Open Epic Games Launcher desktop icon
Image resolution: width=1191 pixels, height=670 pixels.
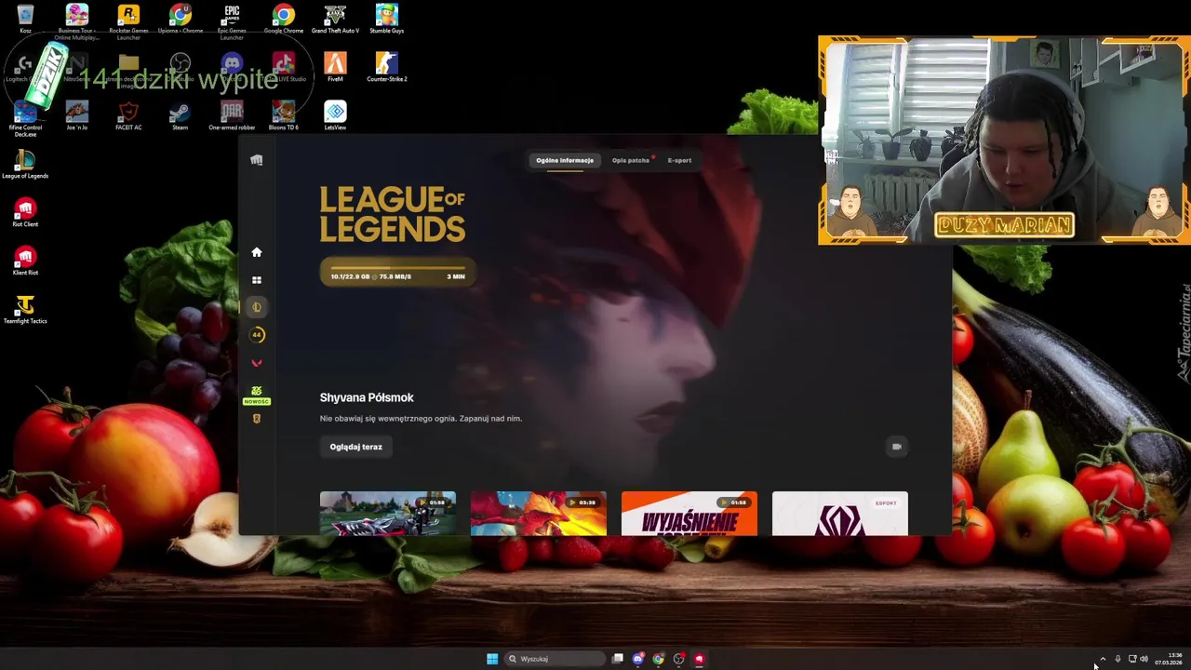(x=232, y=22)
